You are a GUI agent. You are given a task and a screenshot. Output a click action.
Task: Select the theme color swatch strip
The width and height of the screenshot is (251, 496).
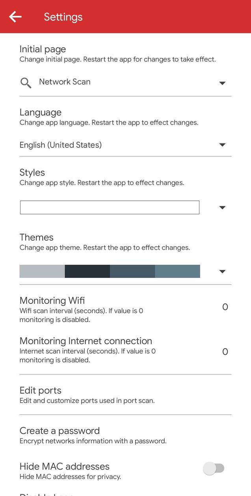[110, 271]
